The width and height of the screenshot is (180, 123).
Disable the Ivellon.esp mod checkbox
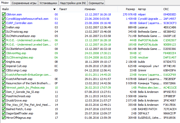coord(4,27)
